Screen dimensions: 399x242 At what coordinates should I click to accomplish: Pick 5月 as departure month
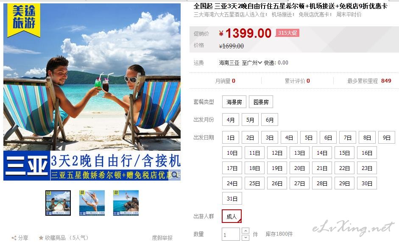tap(250, 120)
